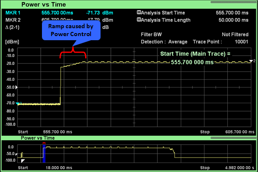Image resolution: width=258 pixels, height=172 pixels.
Task: Click the Analysis Start Time value 555.700 00 ms
Action: [x=232, y=13]
